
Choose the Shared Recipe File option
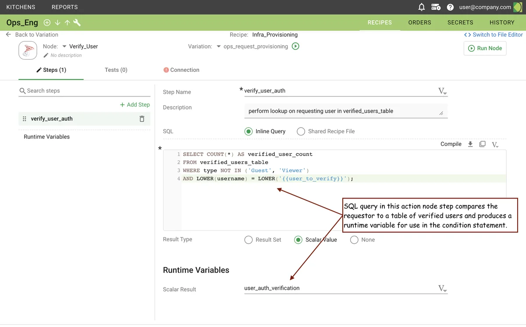(301, 131)
